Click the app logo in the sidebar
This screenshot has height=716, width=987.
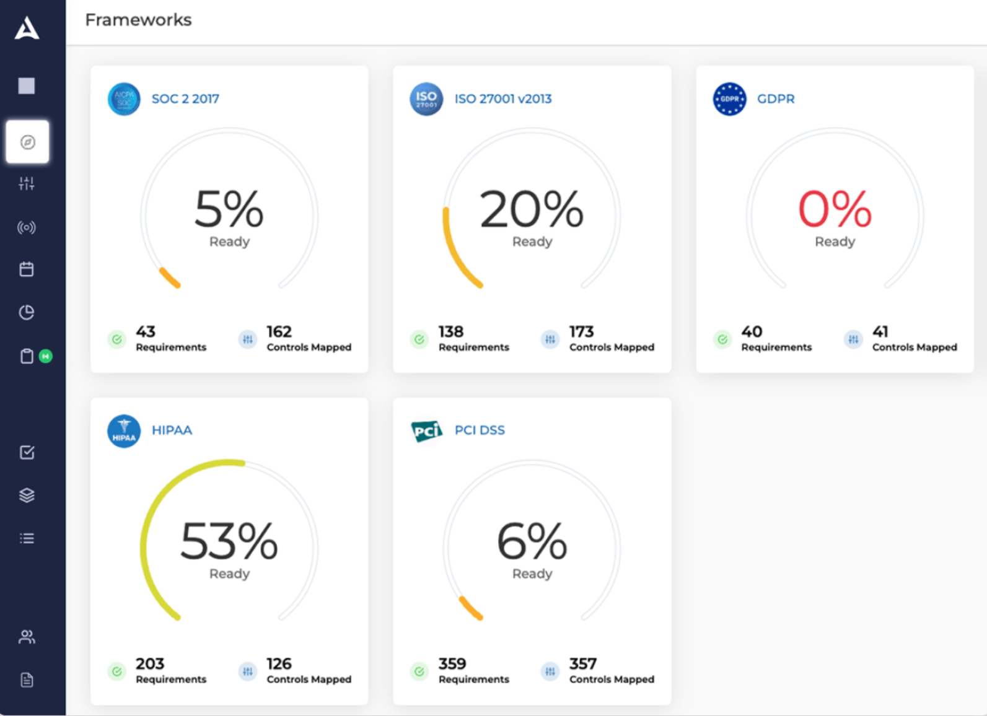click(27, 28)
